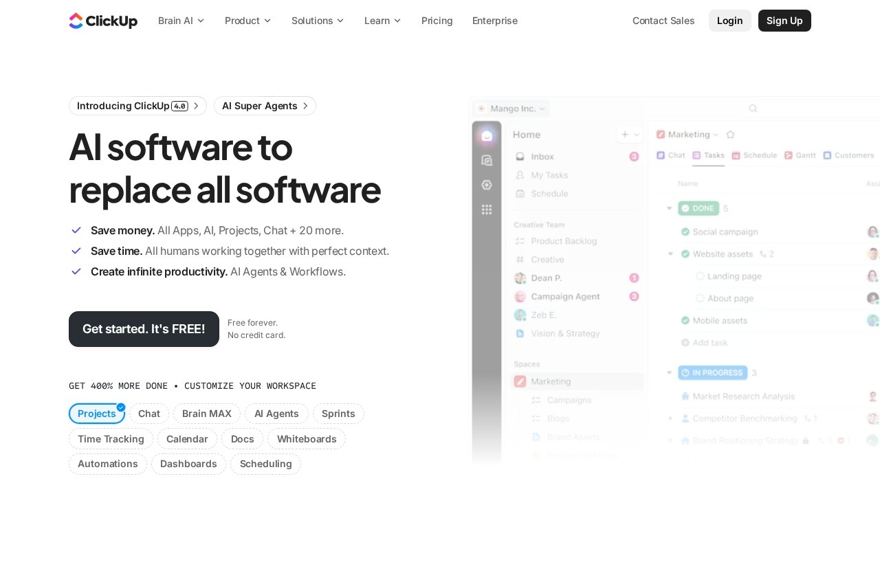Image resolution: width=880 pixels, height=586 pixels.
Task: Click the plus icon next to Home
Action: pos(624,135)
